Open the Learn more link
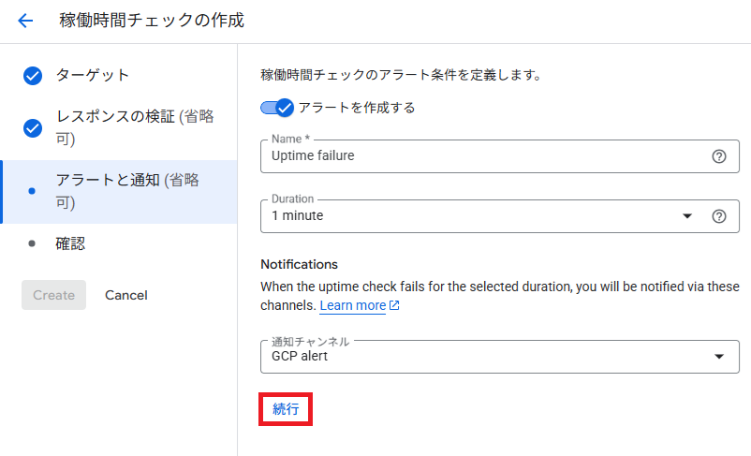Screen dimensions: 751x456 353,306
